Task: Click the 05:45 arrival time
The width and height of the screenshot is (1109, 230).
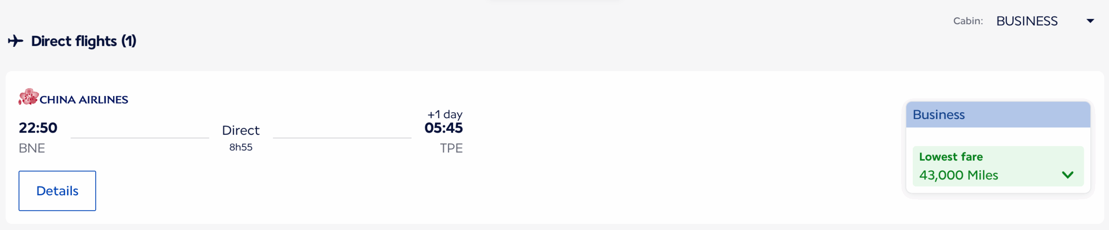Action: tap(443, 128)
